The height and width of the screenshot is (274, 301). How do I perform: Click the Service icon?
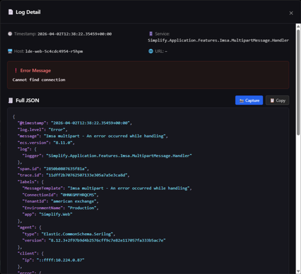click(x=150, y=34)
